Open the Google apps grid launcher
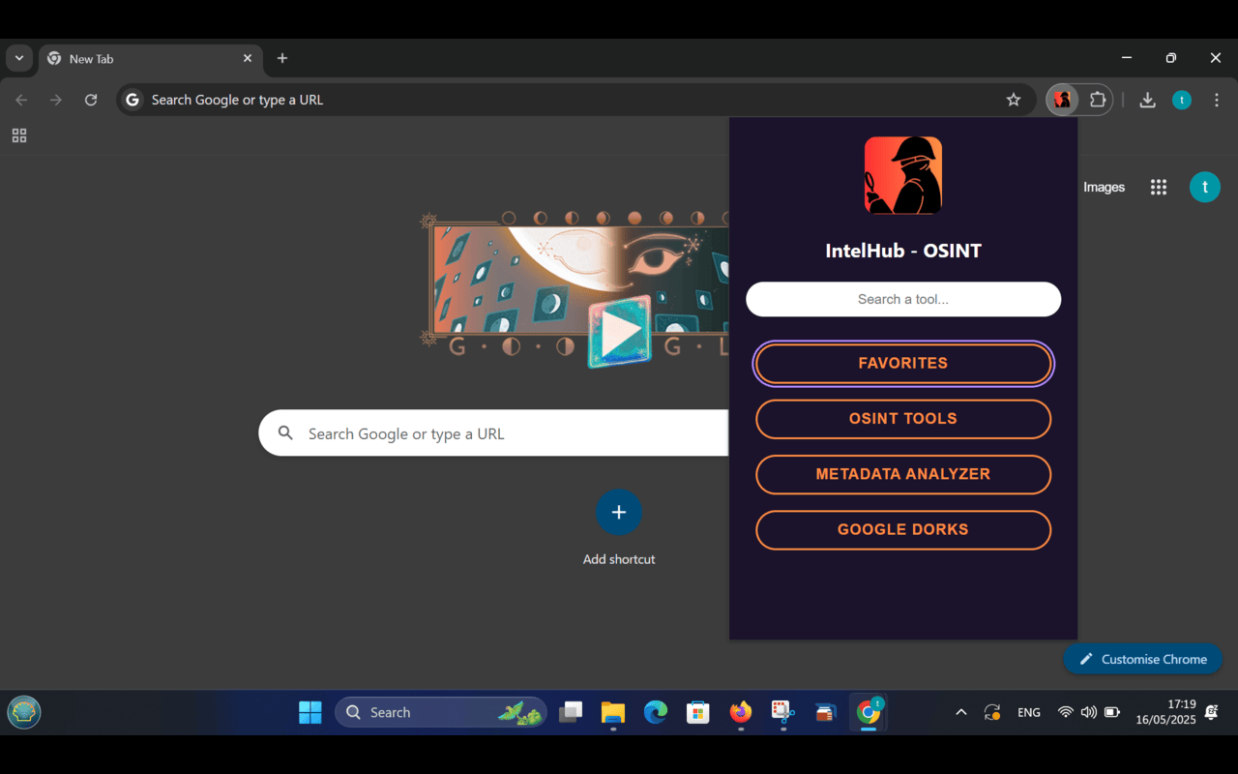 tap(1158, 187)
